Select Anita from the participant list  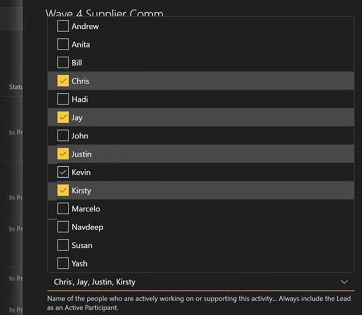coord(62,44)
